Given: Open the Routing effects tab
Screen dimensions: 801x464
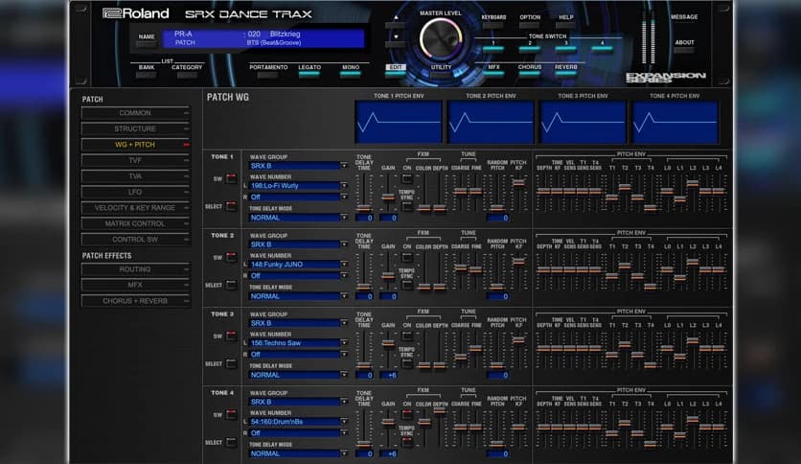Looking at the screenshot, I should [x=135, y=269].
